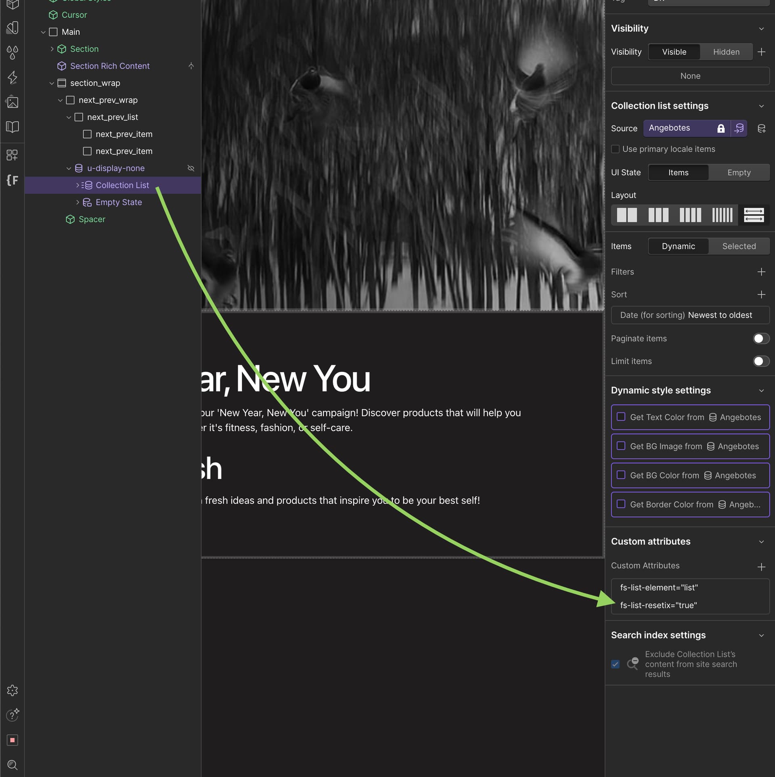The width and height of the screenshot is (775, 777).
Task: Open the Finsweet {F apps icon
Action: [x=13, y=180]
